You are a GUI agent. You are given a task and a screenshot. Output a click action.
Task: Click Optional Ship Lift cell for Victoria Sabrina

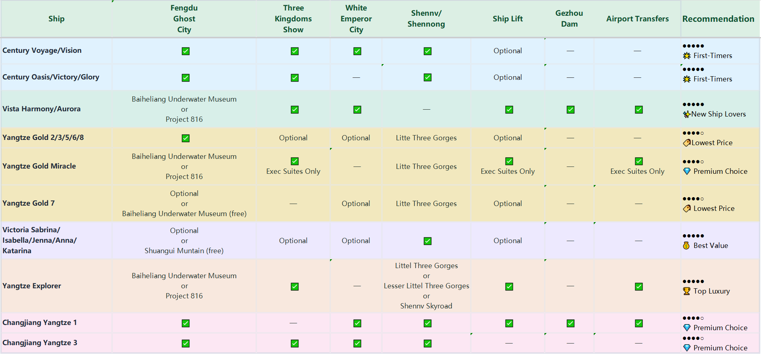coord(507,241)
